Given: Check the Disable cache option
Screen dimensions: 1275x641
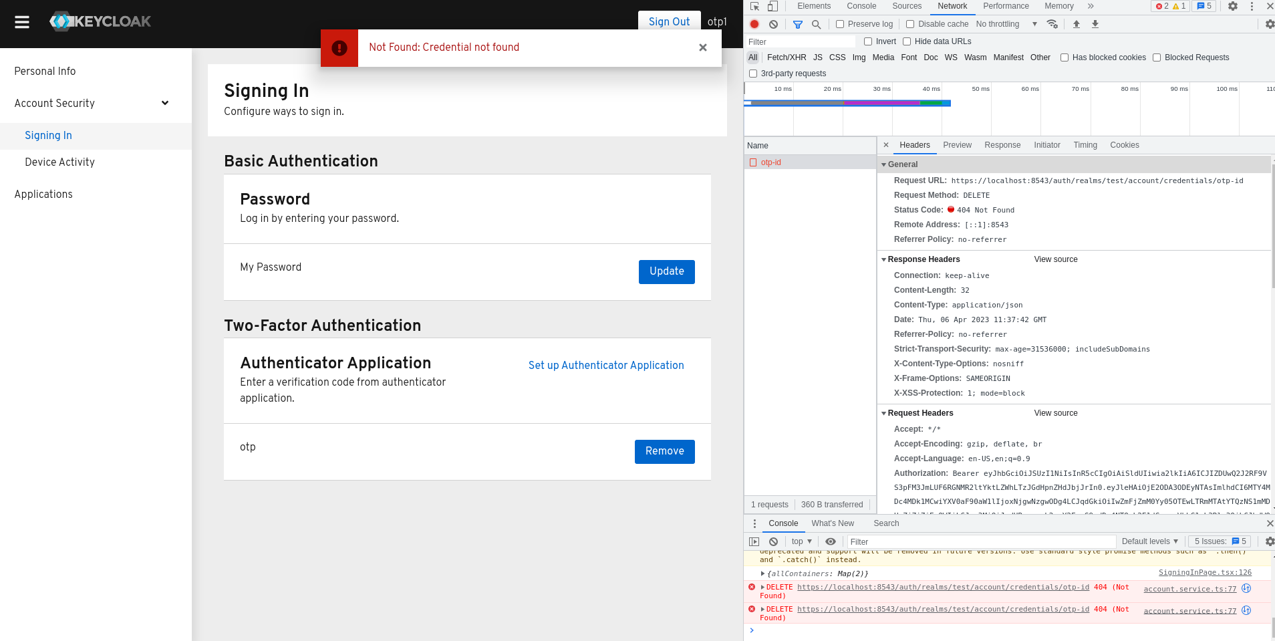Looking at the screenshot, I should tap(910, 24).
